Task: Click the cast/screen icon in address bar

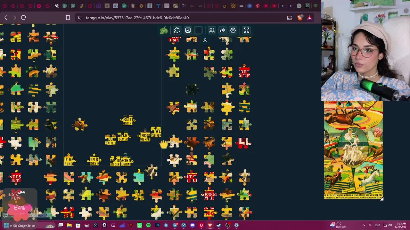Action: pyautogui.click(x=290, y=18)
